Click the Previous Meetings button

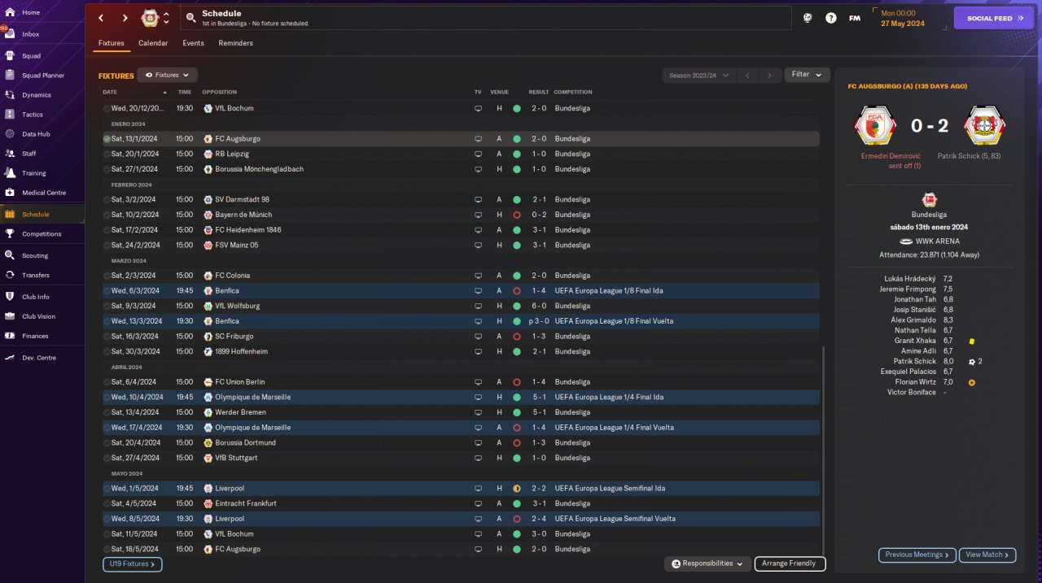tap(917, 555)
